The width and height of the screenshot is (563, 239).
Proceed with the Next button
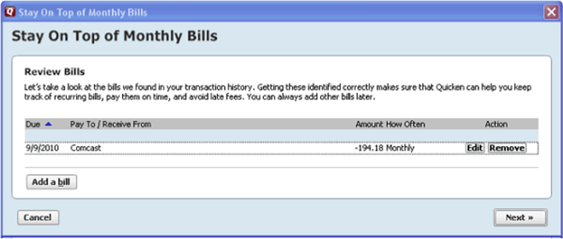[x=520, y=217]
